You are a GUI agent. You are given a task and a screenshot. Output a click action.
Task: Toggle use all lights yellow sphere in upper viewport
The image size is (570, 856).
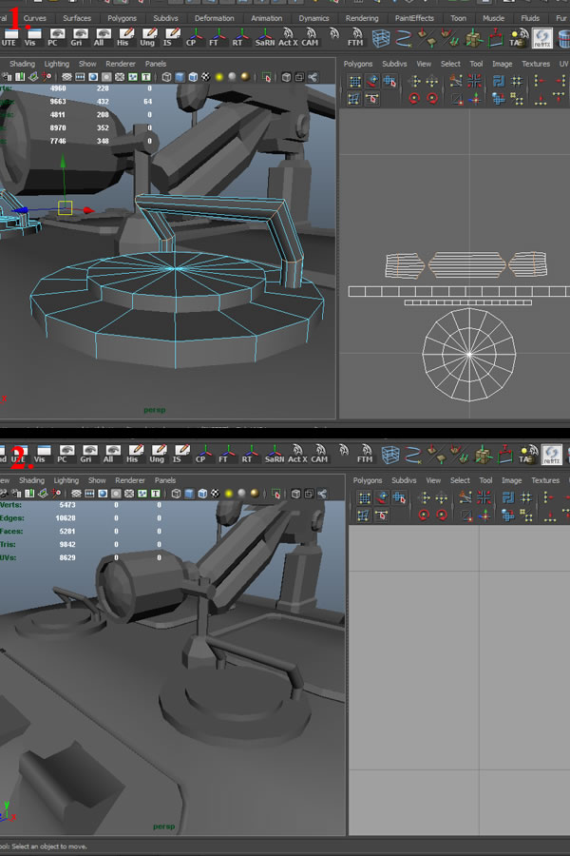218,77
